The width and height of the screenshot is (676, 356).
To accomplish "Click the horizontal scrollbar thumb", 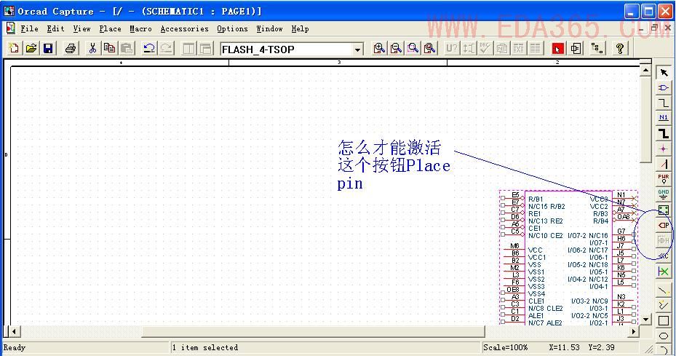I will coord(314,331).
